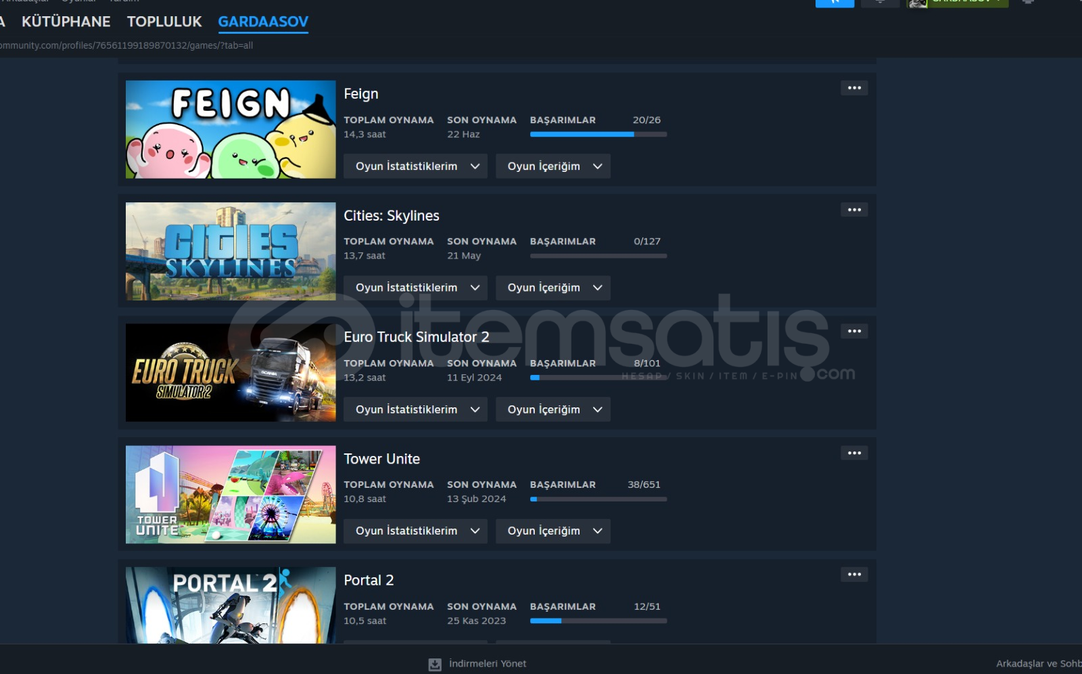
Task: Click Feign achievements progress bar
Action: 598,135
